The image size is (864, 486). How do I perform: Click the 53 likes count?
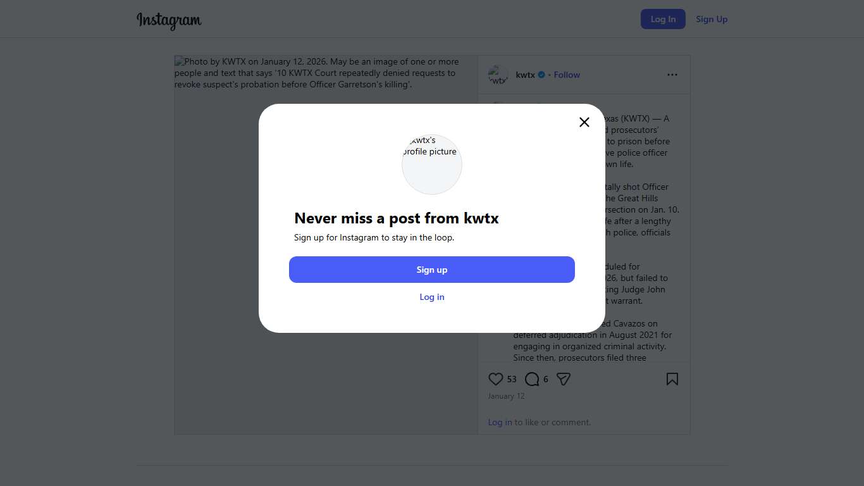coord(512,379)
